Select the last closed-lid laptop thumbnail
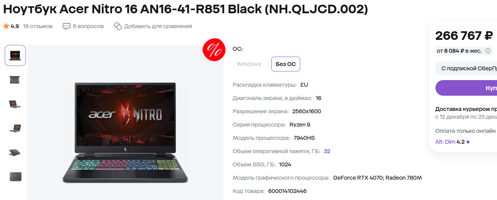The height and width of the screenshot is (200, 497). click(x=15, y=177)
